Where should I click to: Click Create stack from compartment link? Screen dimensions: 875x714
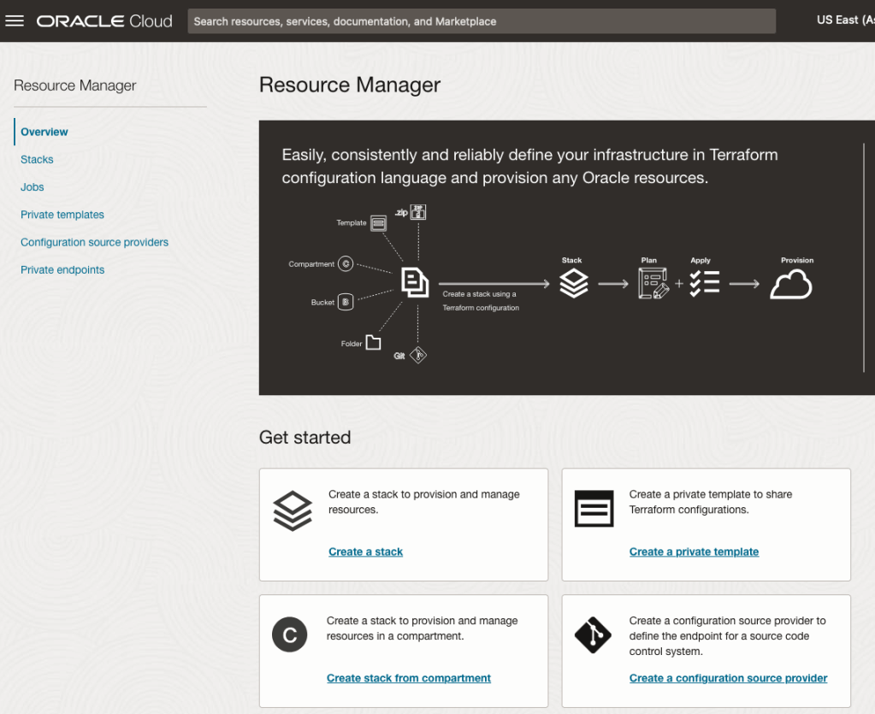pyautogui.click(x=409, y=678)
